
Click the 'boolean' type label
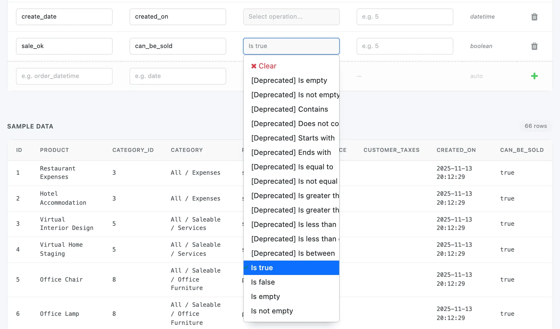click(x=481, y=46)
